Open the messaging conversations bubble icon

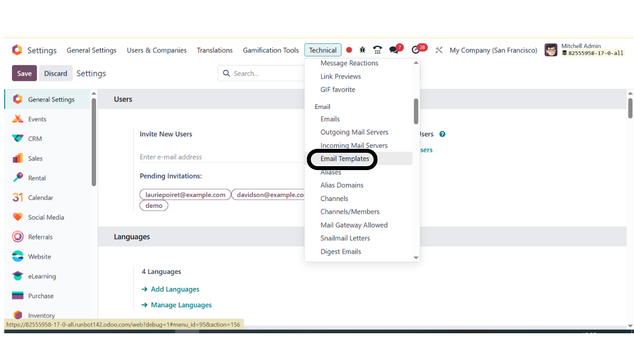point(393,50)
